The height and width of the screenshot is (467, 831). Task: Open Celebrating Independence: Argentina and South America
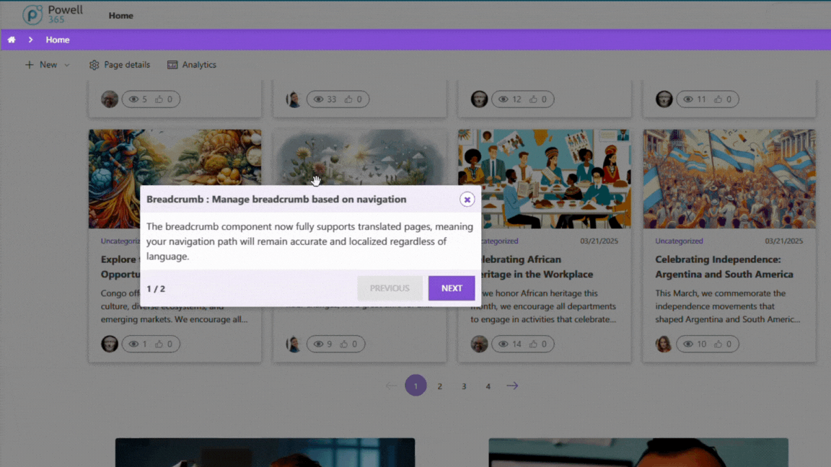pyautogui.click(x=724, y=267)
